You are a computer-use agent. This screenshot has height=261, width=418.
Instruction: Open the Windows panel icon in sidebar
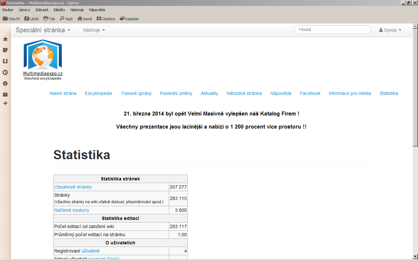(5, 95)
